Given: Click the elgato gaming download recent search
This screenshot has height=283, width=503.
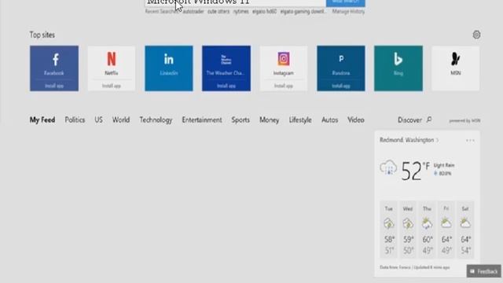Looking at the screenshot, I should coord(303,12).
